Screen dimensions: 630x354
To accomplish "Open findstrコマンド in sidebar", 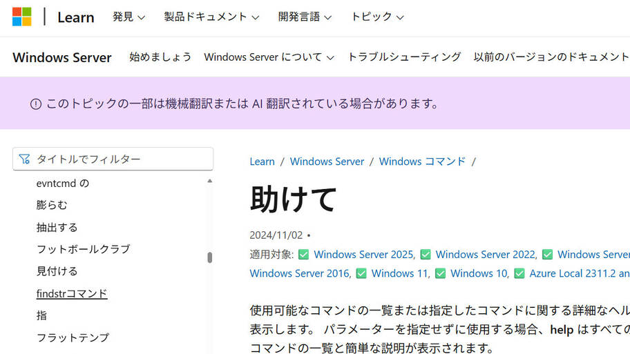I will (72, 293).
